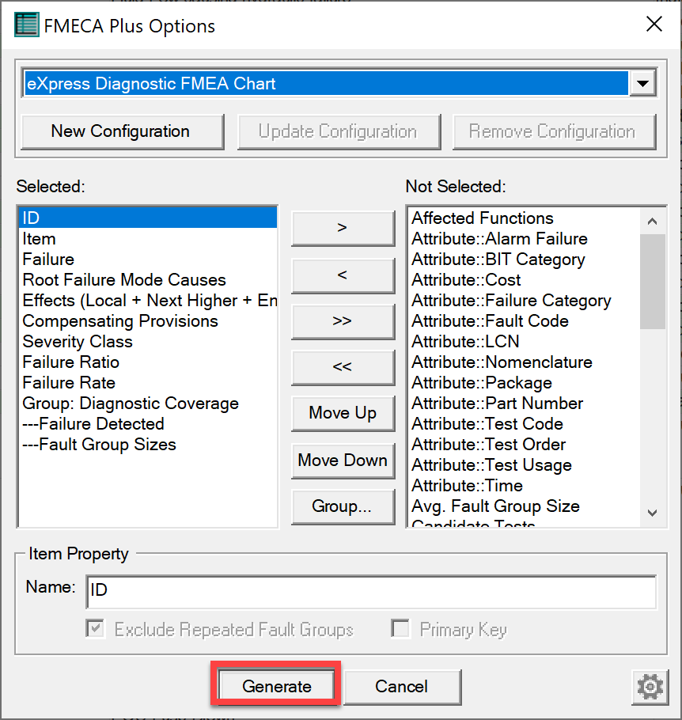Click the >> move-all button

tap(343, 321)
